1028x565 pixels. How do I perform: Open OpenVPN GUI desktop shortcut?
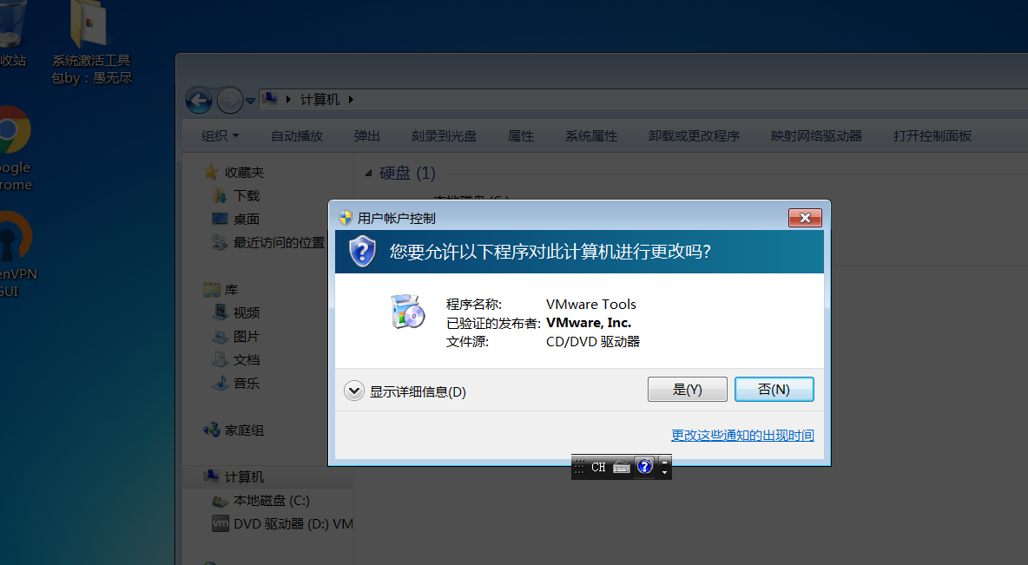click(17, 256)
